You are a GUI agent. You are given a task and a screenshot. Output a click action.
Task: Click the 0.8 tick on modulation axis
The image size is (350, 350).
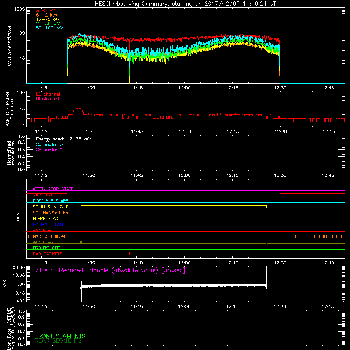pyautogui.click(x=21, y=142)
